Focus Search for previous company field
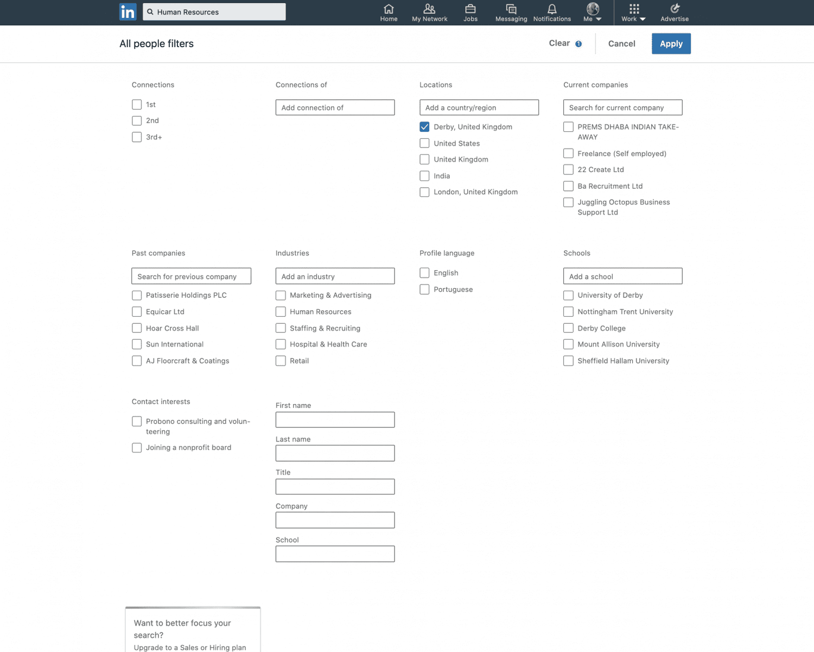 (191, 276)
